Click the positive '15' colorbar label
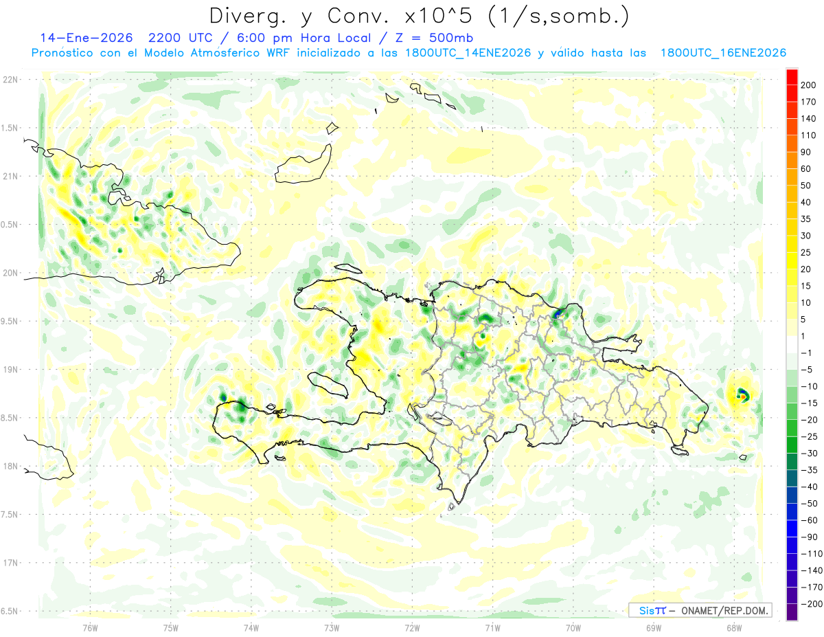 807,286
